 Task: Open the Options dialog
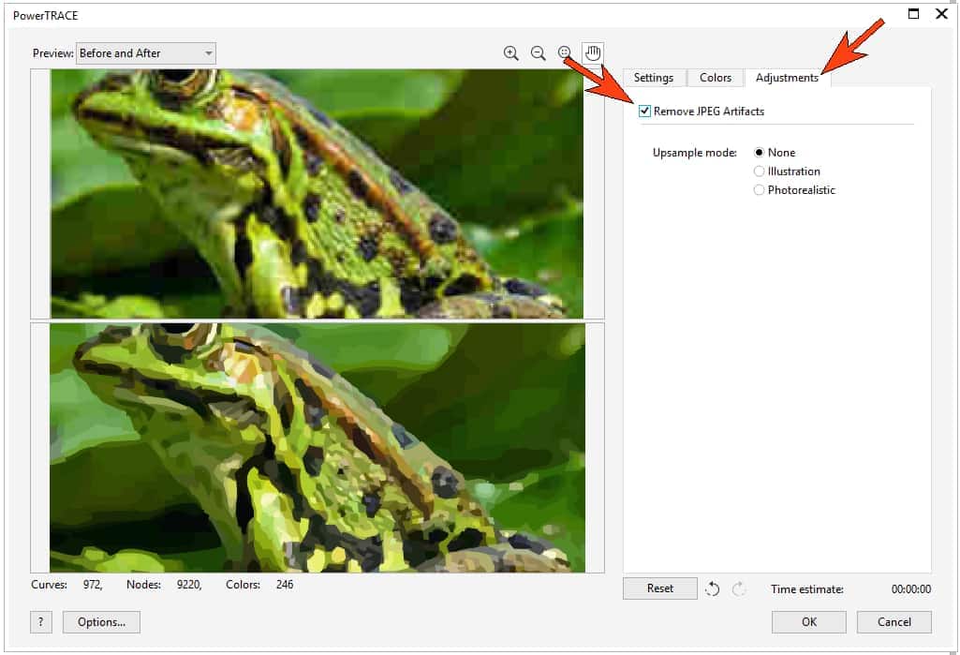[x=100, y=621]
